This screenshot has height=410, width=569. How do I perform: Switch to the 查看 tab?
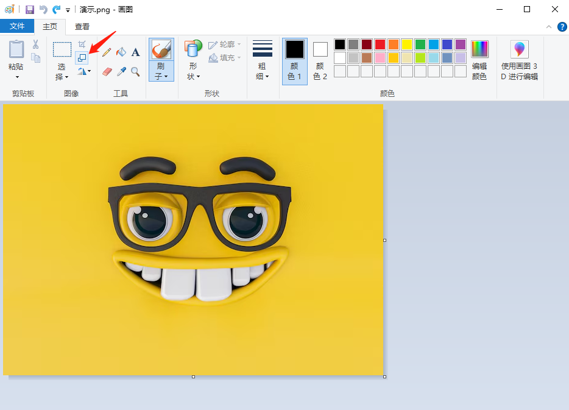click(x=82, y=26)
